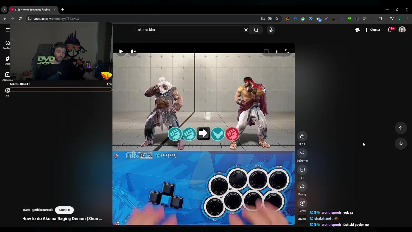Open the purple feather extension icon

pos(326,19)
